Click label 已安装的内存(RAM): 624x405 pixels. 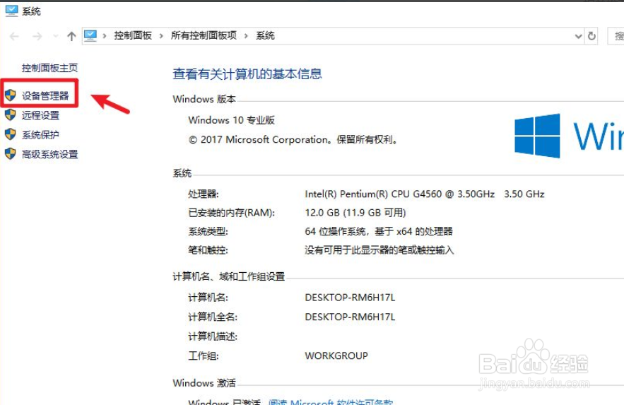tap(231, 213)
